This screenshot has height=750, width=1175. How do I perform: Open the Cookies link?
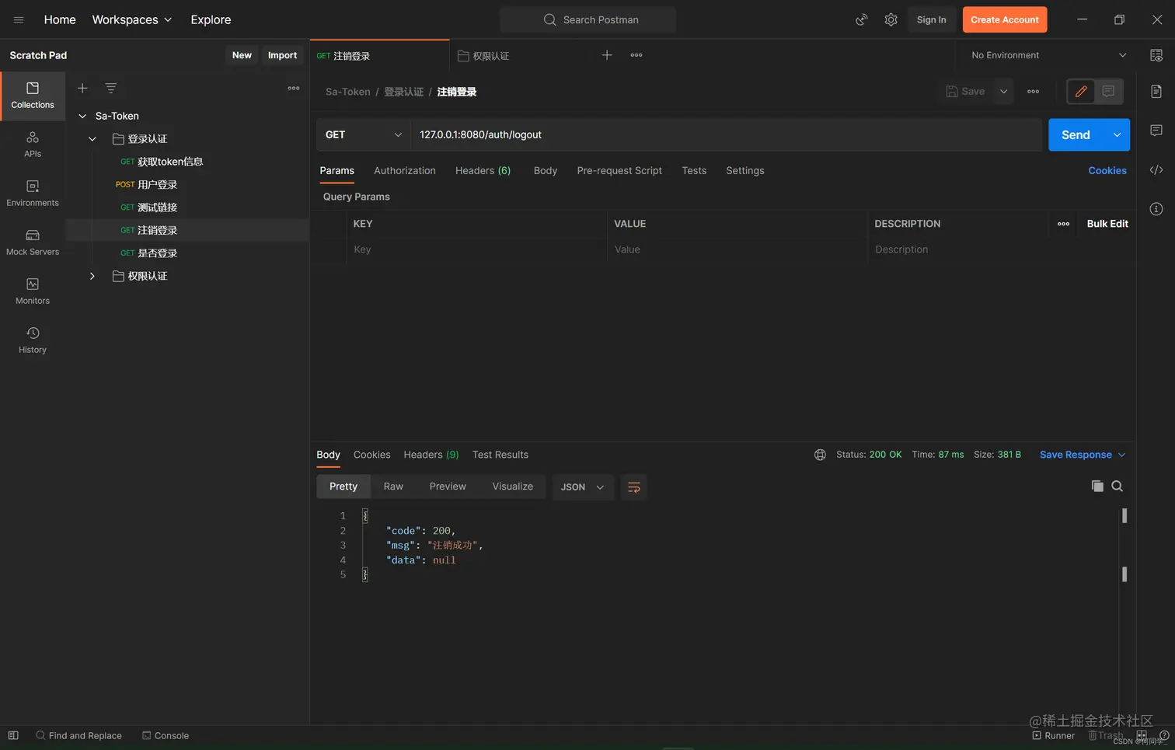1107,171
